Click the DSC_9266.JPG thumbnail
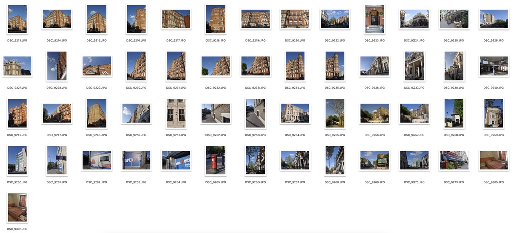Screen dimensions: 517x233 255,160
